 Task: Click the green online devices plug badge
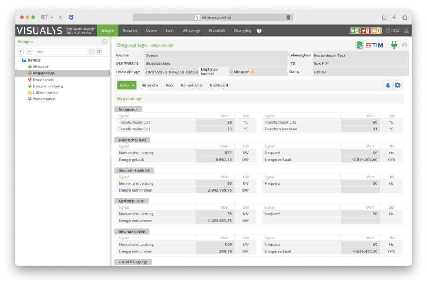coord(354,30)
